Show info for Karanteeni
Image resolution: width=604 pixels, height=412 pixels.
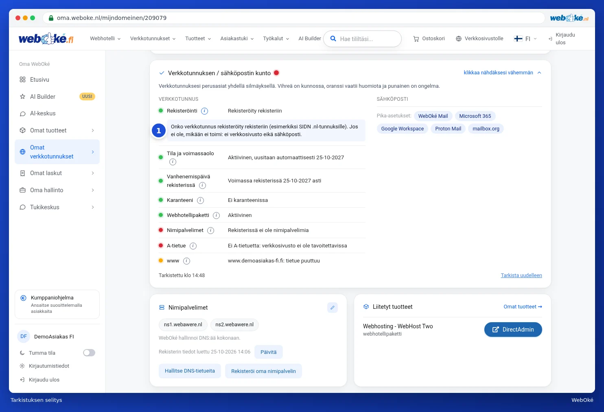200,200
